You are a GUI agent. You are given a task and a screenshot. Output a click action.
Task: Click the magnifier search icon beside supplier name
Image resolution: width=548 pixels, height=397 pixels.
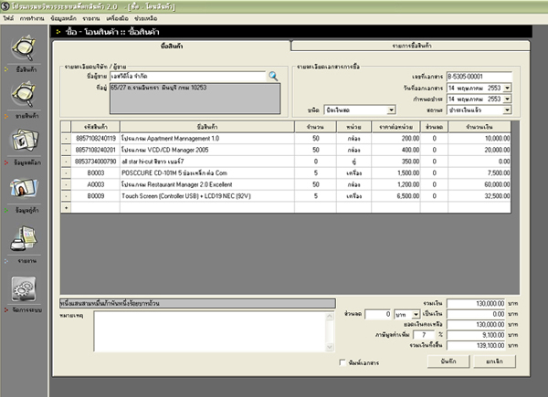272,77
